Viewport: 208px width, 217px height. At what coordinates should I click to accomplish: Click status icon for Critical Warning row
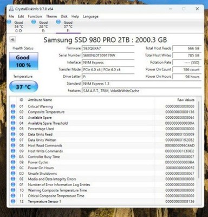[13, 106]
